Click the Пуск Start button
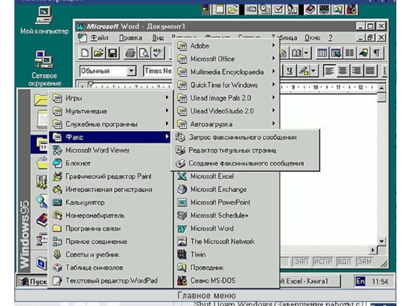Screen dimensions: 409x306 tap(32, 281)
